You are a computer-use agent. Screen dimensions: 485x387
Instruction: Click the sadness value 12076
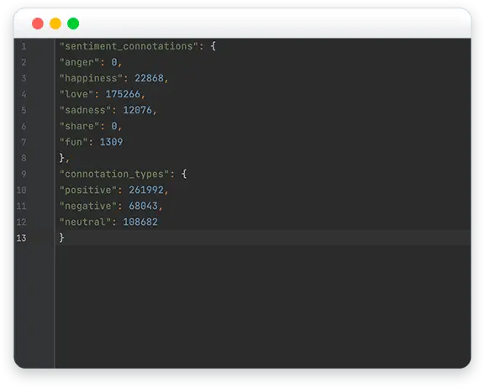(x=137, y=110)
